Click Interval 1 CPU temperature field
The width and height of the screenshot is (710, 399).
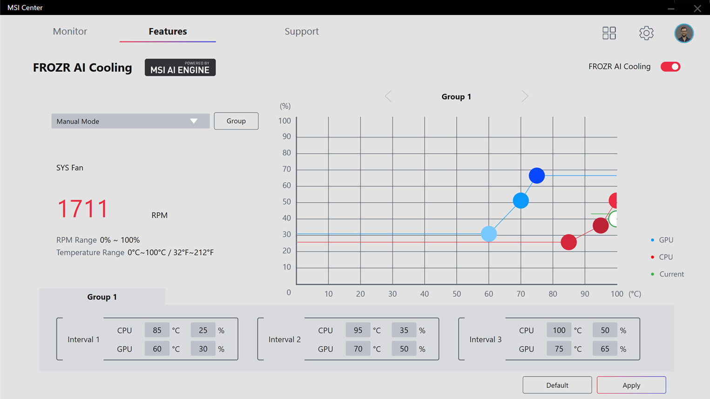click(x=157, y=330)
